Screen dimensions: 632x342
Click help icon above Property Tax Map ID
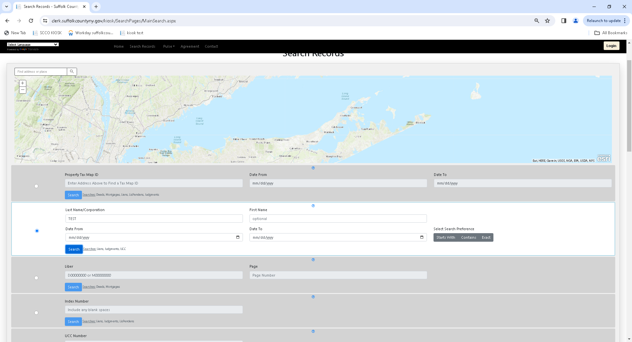[313, 168]
